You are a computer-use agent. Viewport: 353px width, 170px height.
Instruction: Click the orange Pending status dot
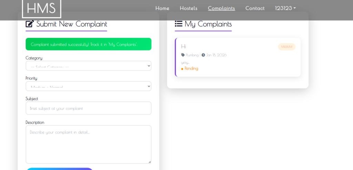182,69
